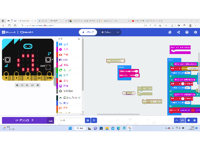
Task: Mute the simulator sound
Action: coord(32,85)
